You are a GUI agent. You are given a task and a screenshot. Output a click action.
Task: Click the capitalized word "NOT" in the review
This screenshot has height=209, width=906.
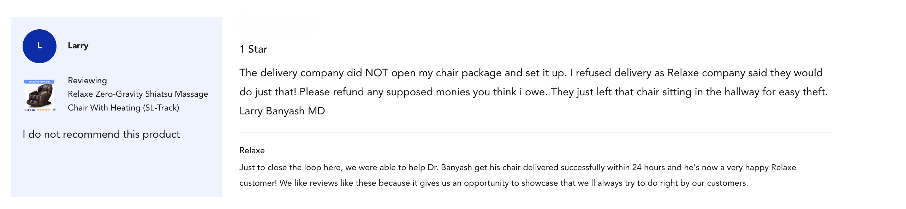coord(377,73)
